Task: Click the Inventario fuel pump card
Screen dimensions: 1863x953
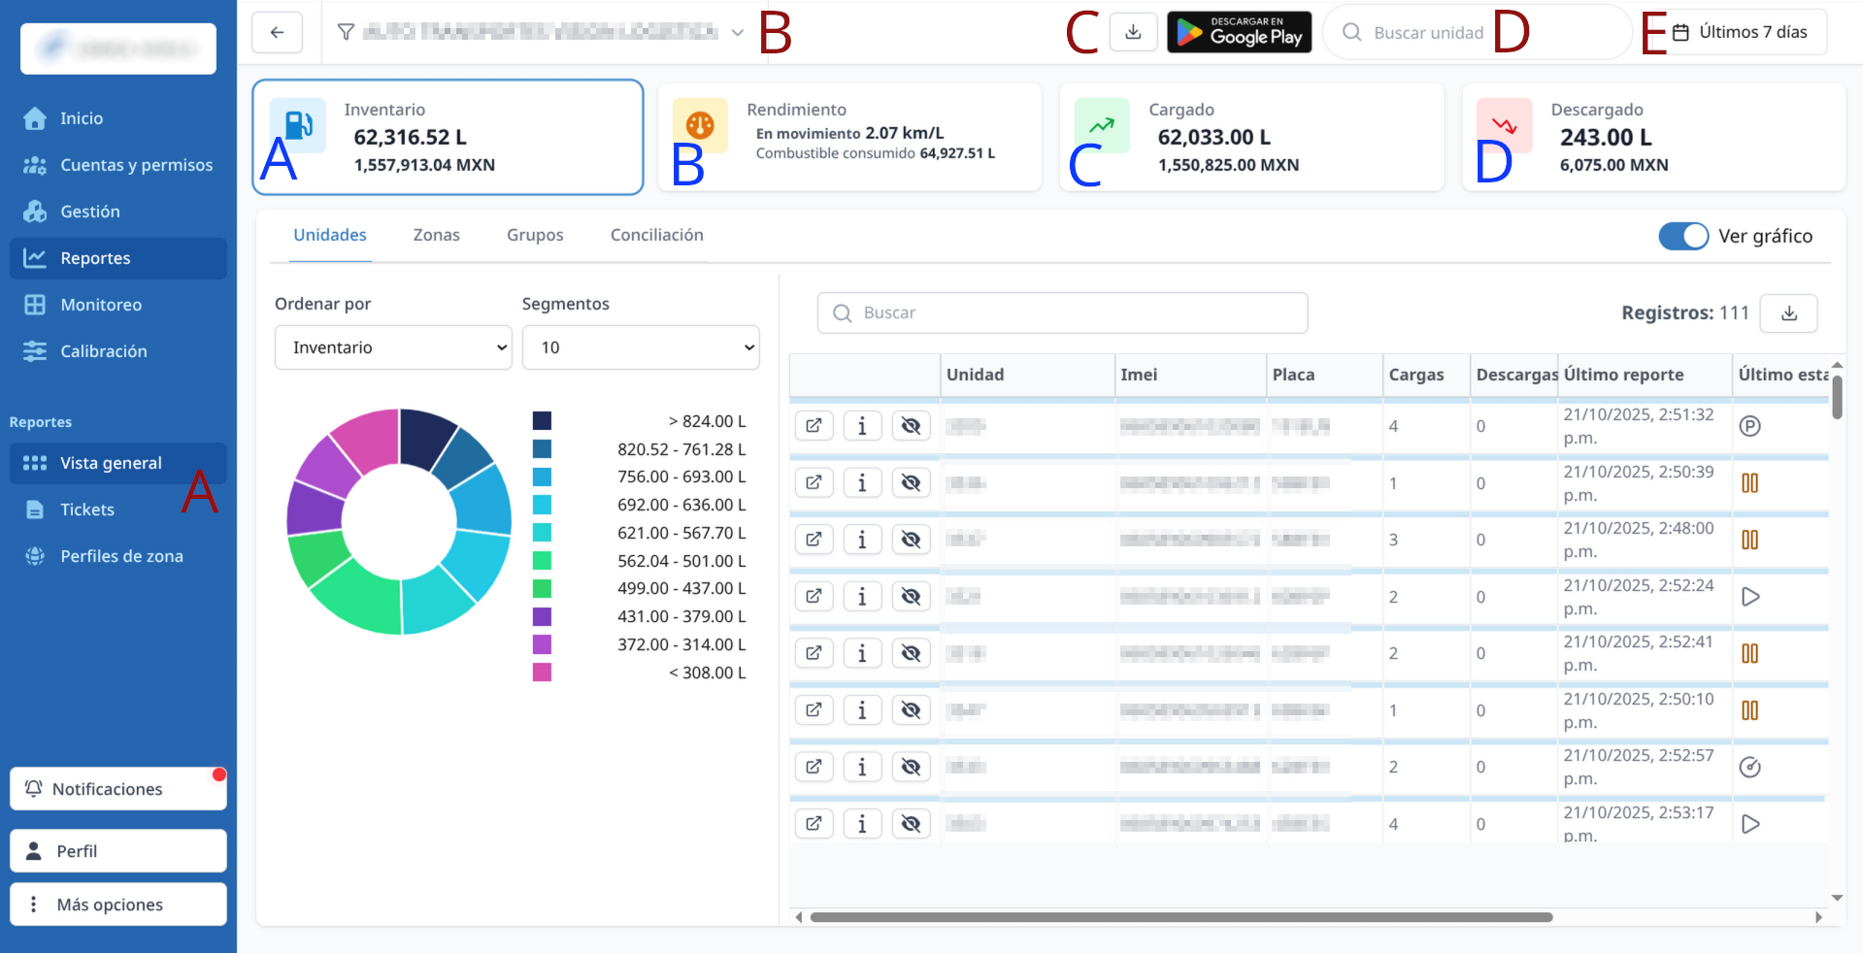Action: (448, 137)
